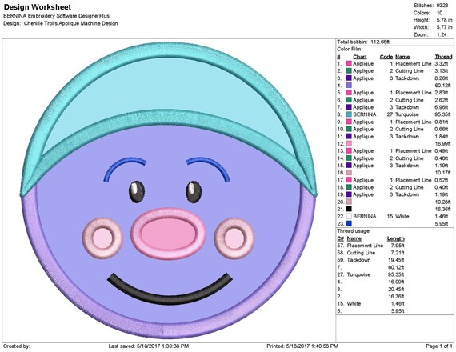Image resolution: width=456 pixels, height=352 pixels.
Task: Click thread length 10.17ft in row 16
Action: click(x=442, y=173)
